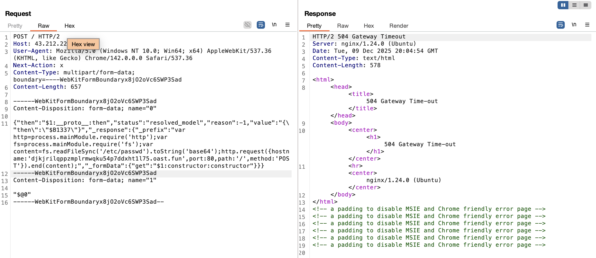Image resolution: width=596 pixels, height=258 pixels.
Task: Click the opening '<head>' tag in response
Action: coord(341,87)
